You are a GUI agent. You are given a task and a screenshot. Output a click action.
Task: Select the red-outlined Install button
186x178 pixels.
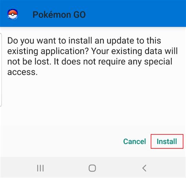pyautogui.click(x=167, y=141)
